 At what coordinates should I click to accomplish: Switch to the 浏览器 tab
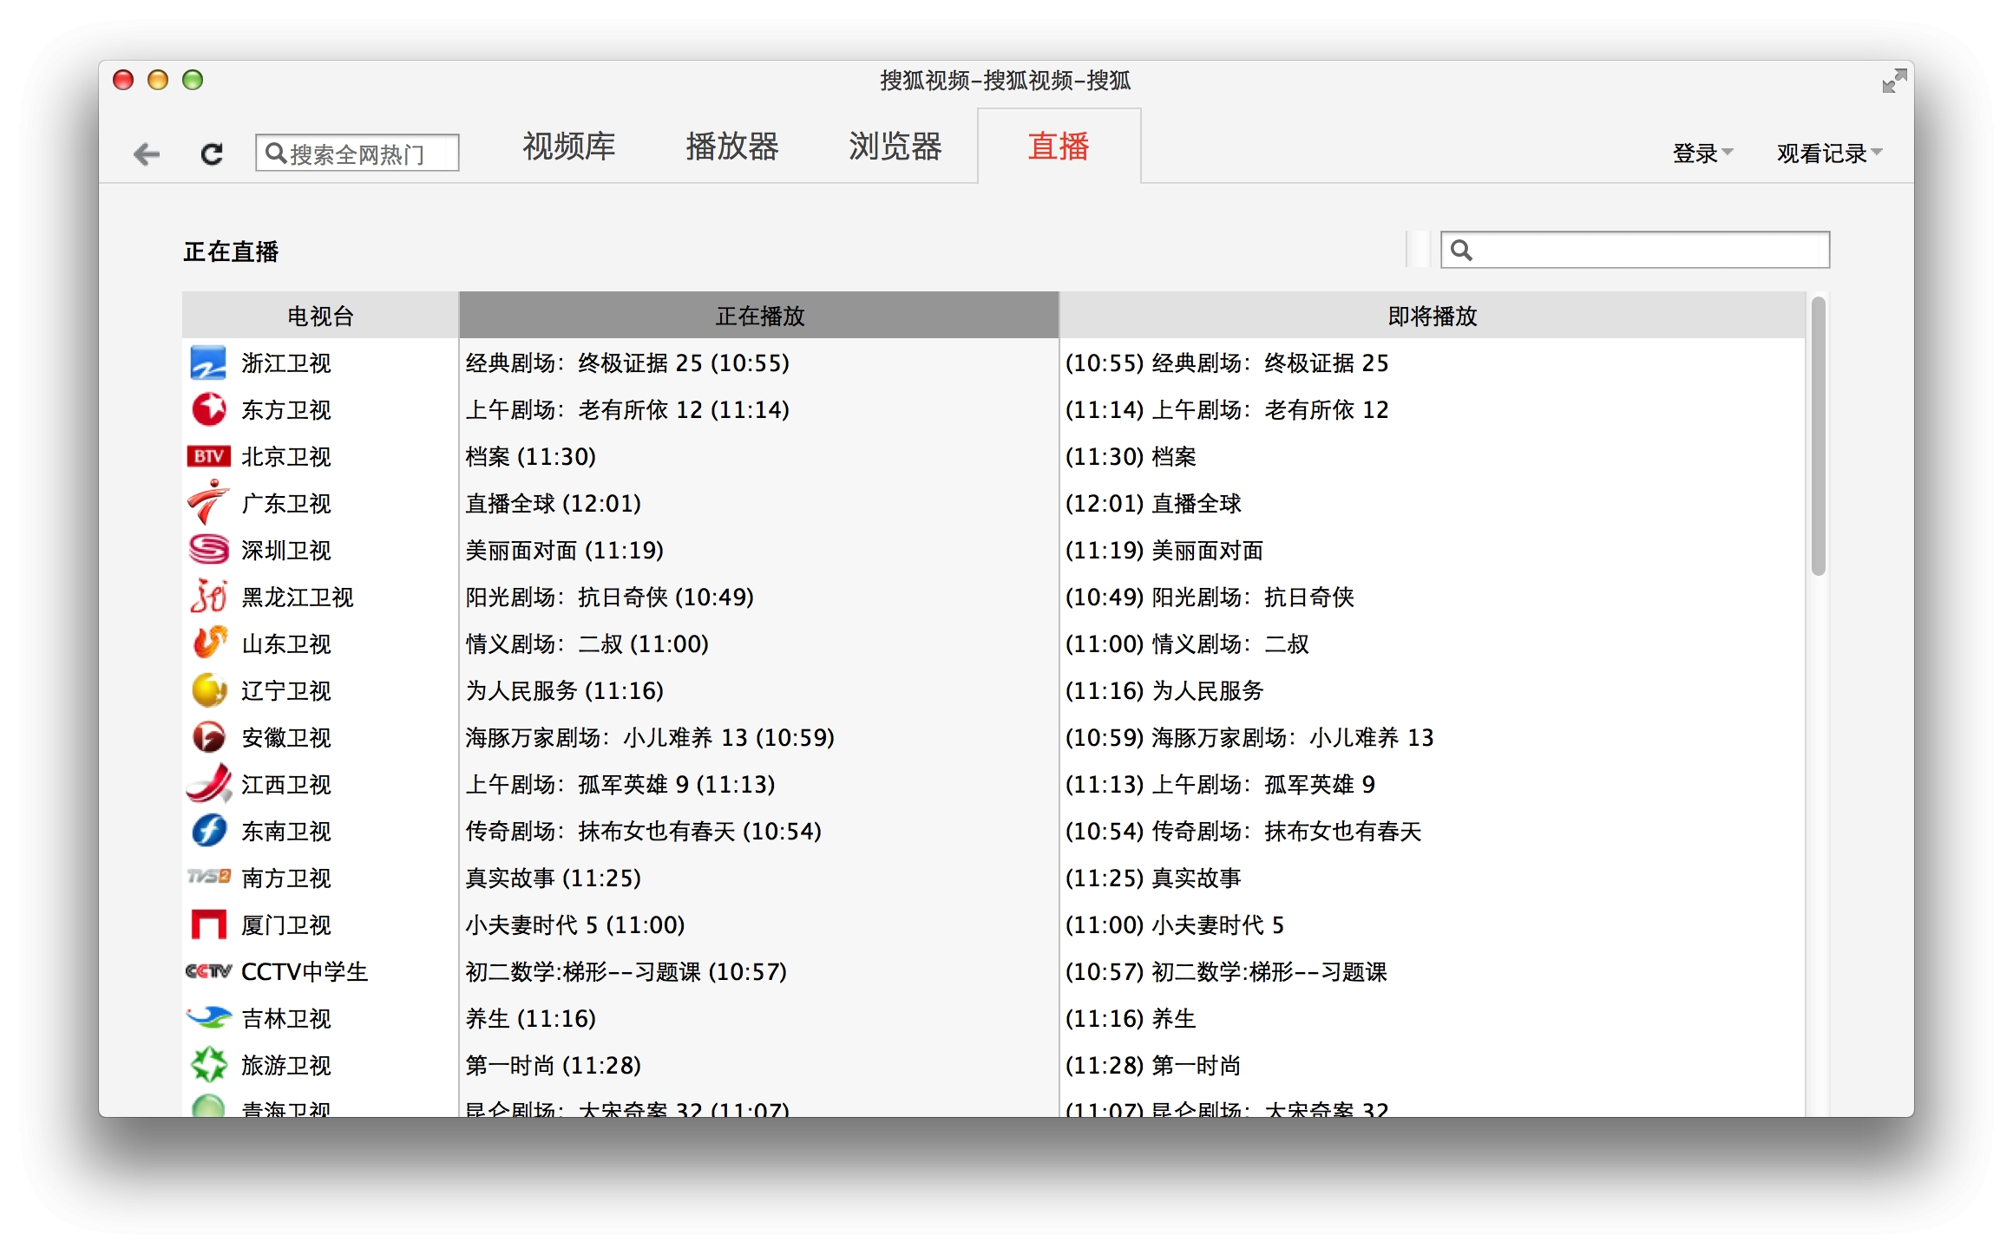[x=895, y=147]
